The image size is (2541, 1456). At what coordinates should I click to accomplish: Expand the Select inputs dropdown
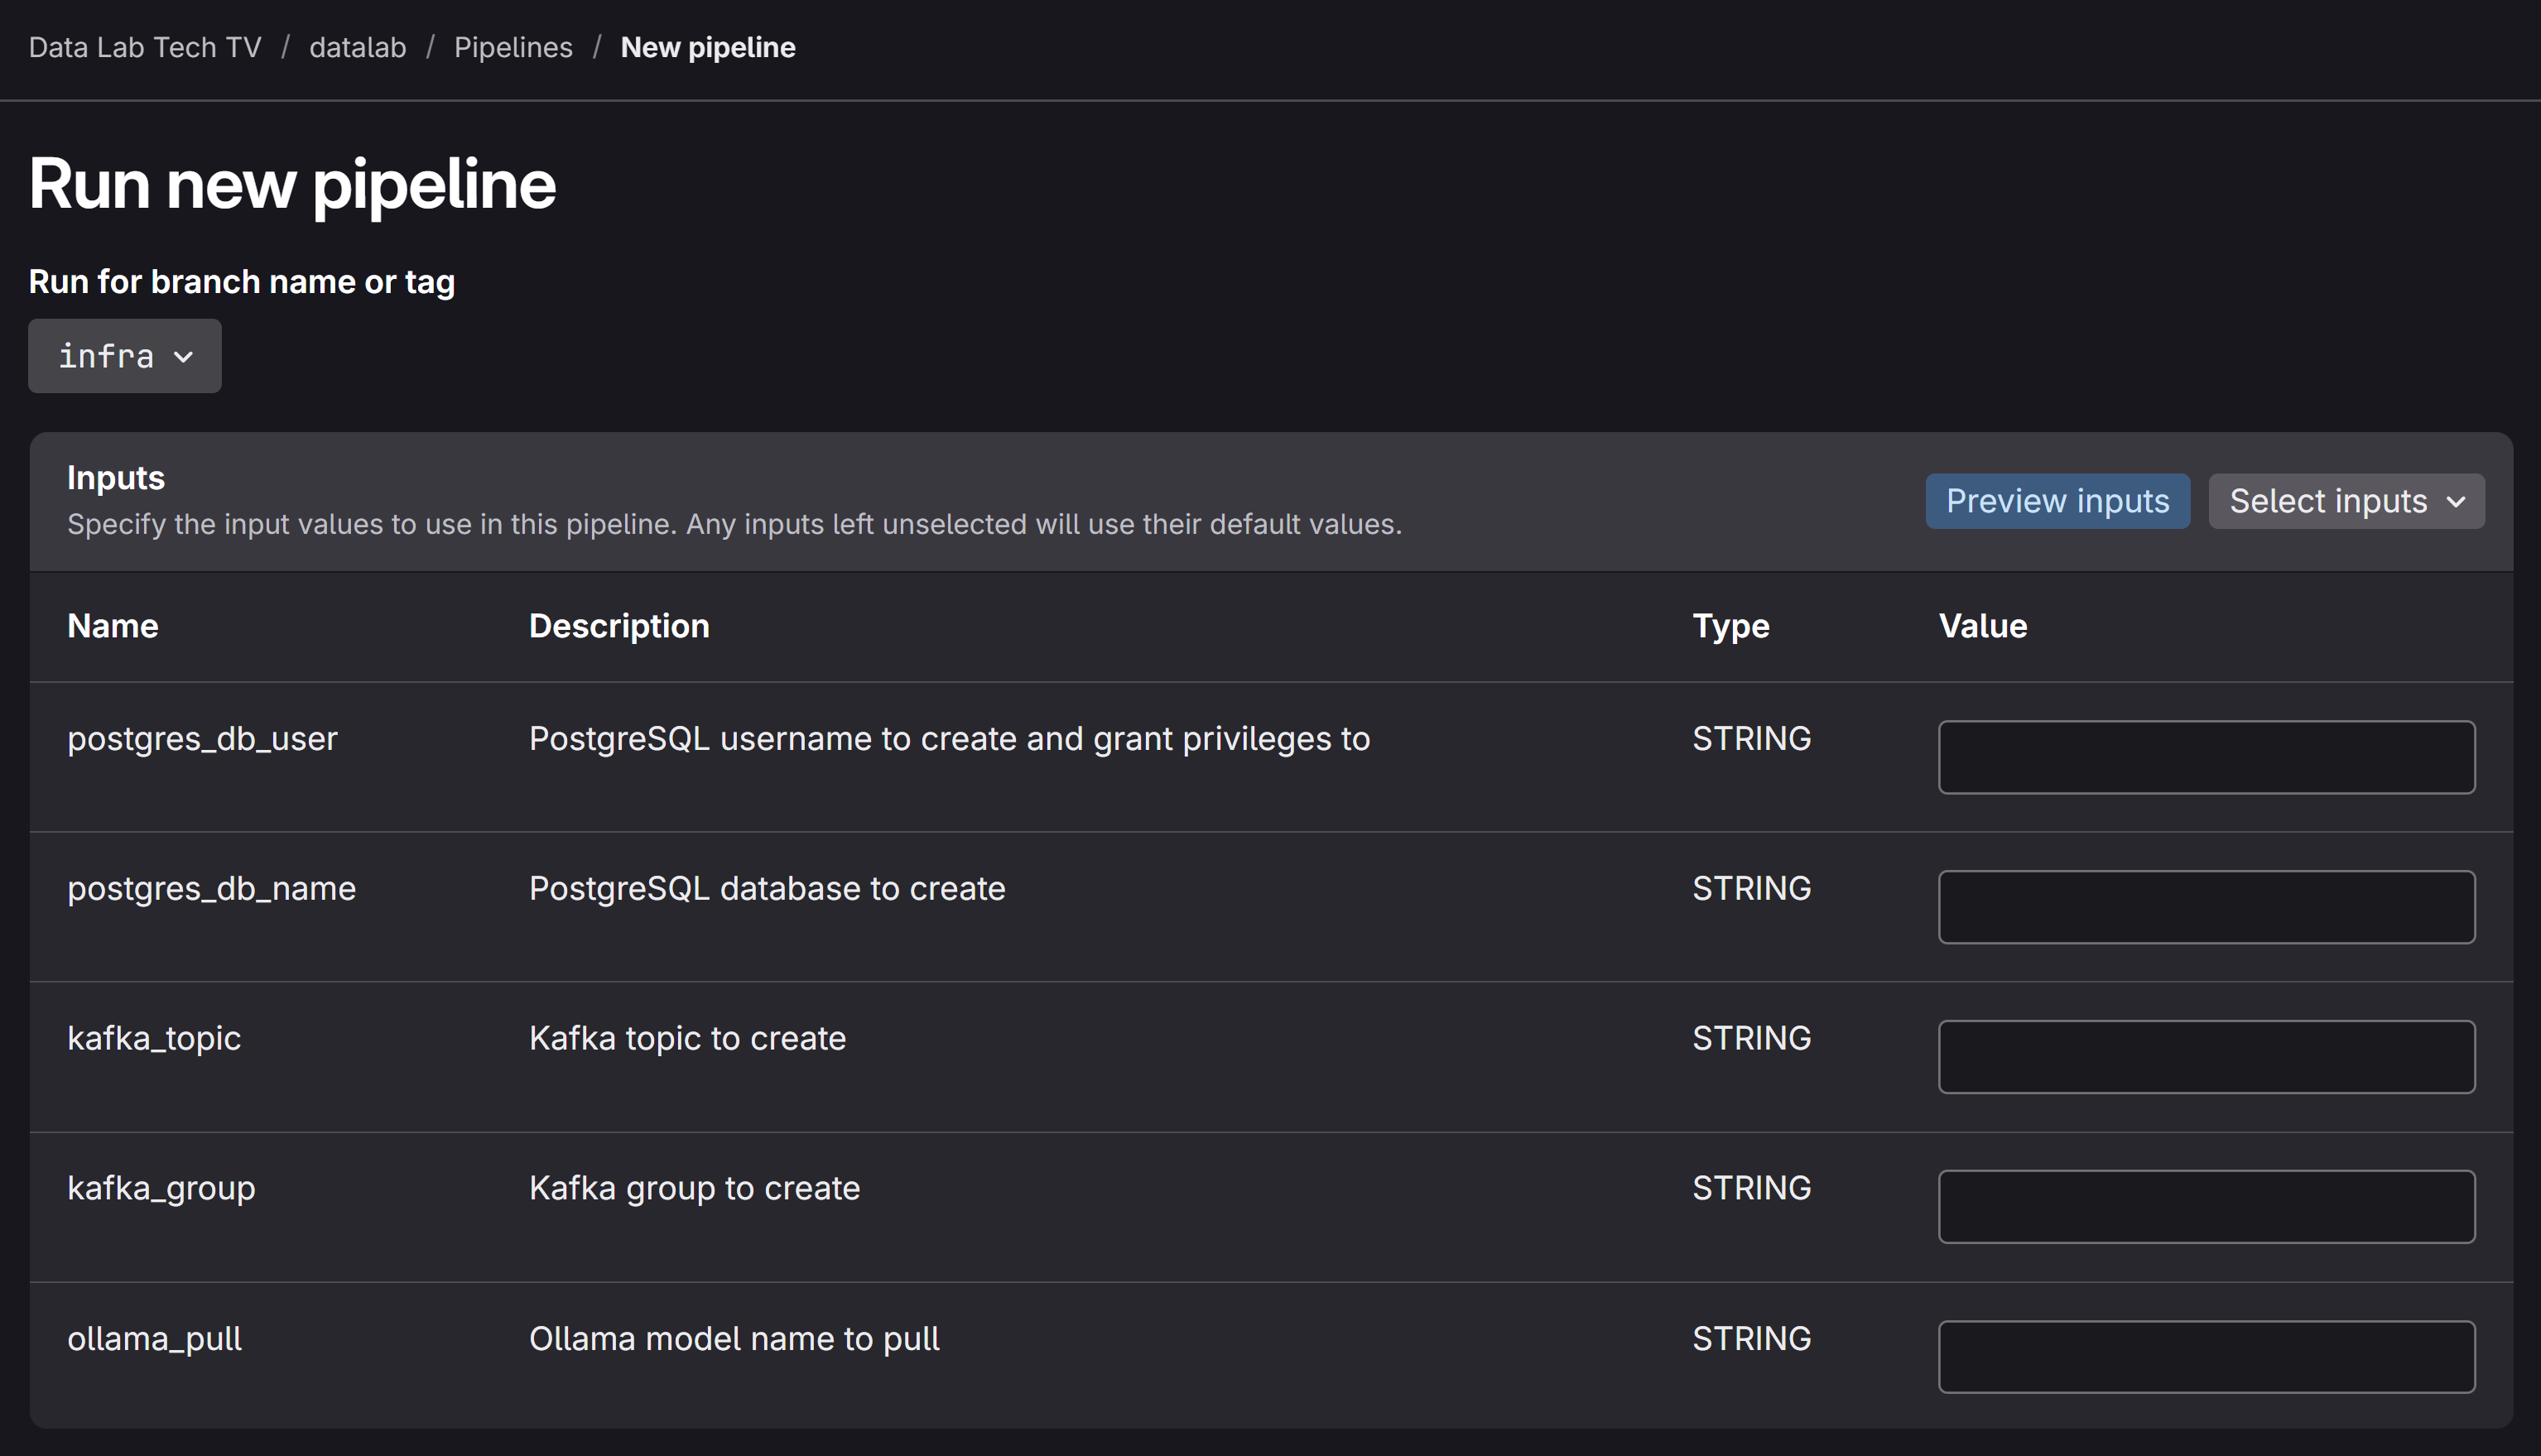2345,501
